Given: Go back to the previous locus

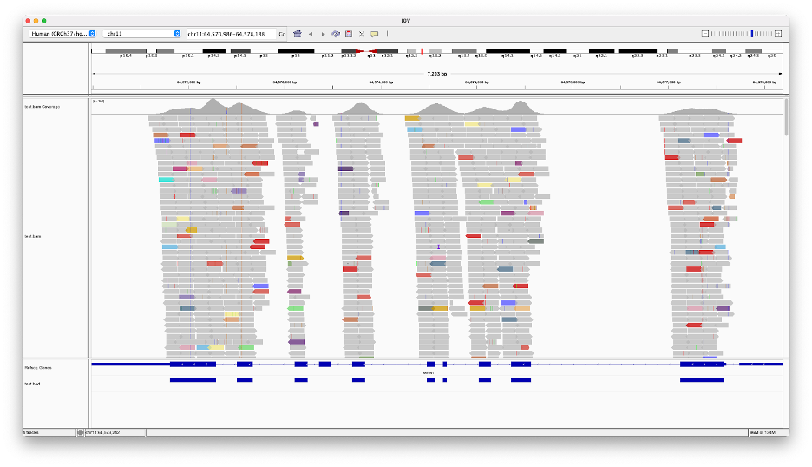Looking at the screenshot, I should [311, 34].
